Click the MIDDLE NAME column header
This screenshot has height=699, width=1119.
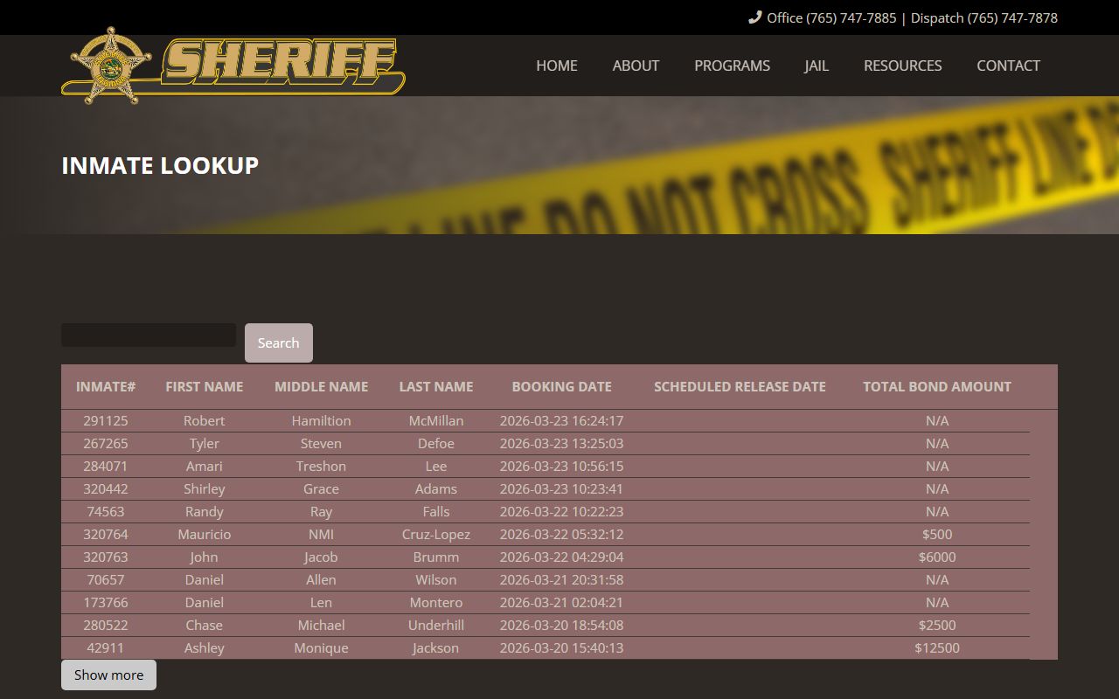tap(321, 386)
